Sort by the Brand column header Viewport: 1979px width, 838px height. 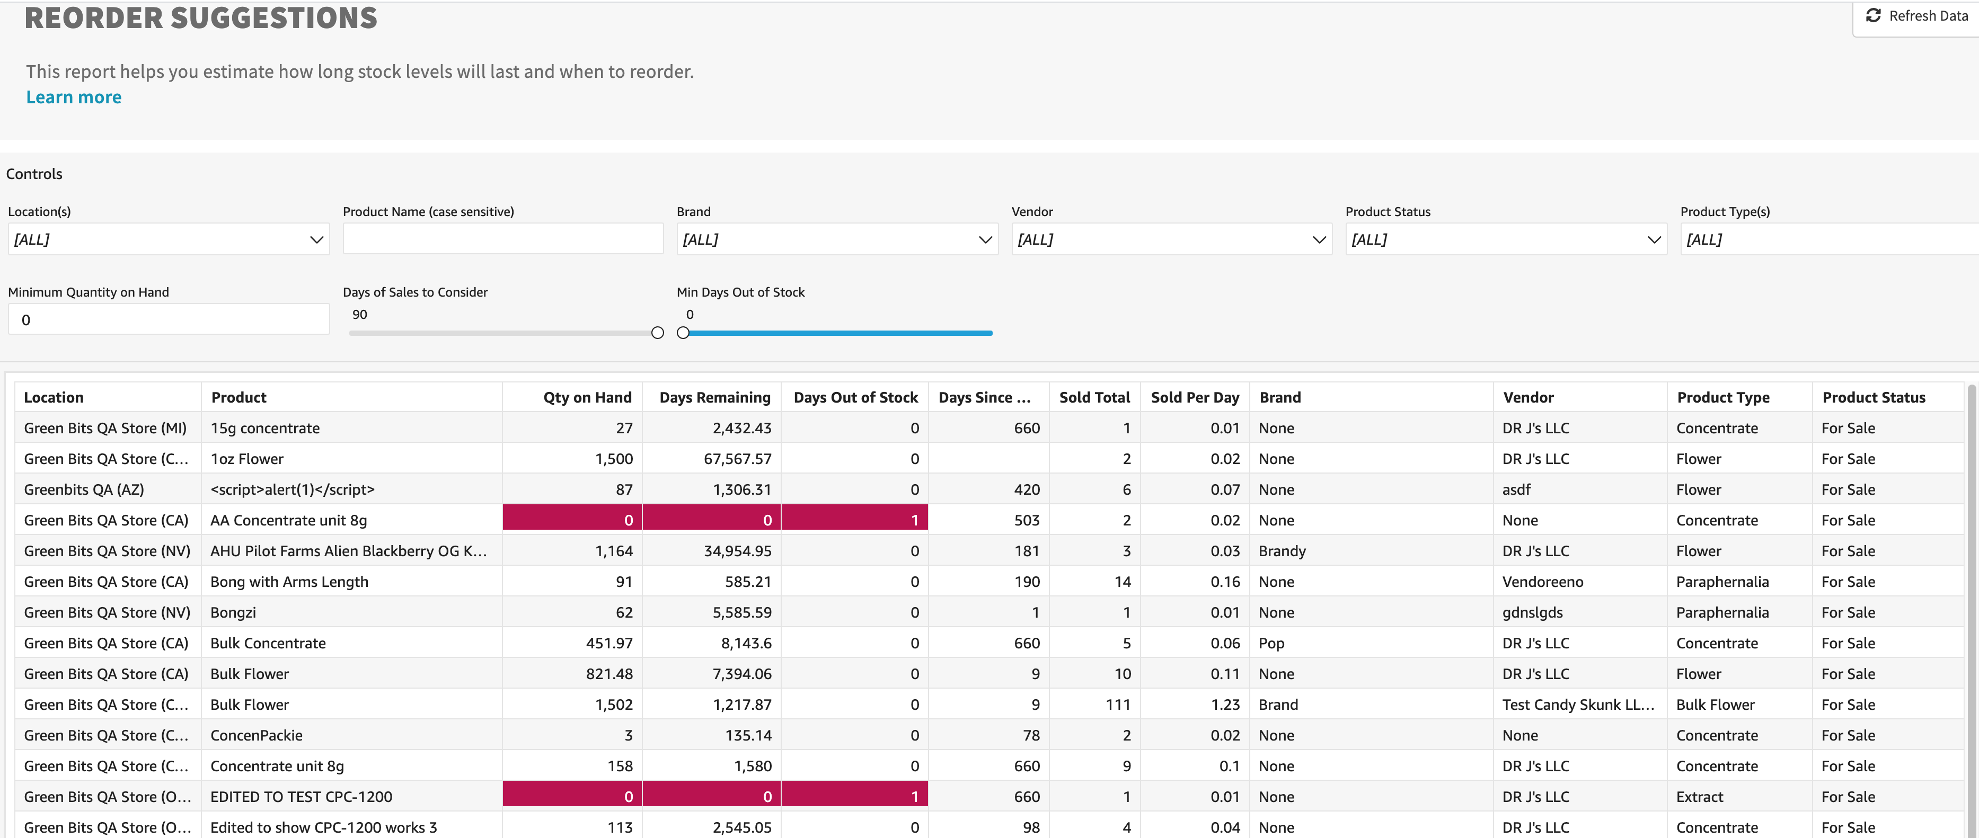point(1371,397)
